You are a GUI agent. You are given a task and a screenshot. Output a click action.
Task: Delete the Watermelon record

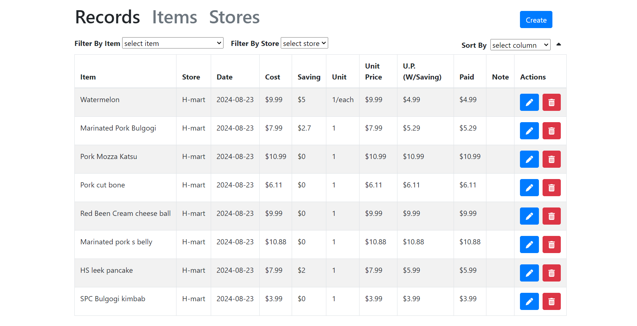click(x=551, y=102)
